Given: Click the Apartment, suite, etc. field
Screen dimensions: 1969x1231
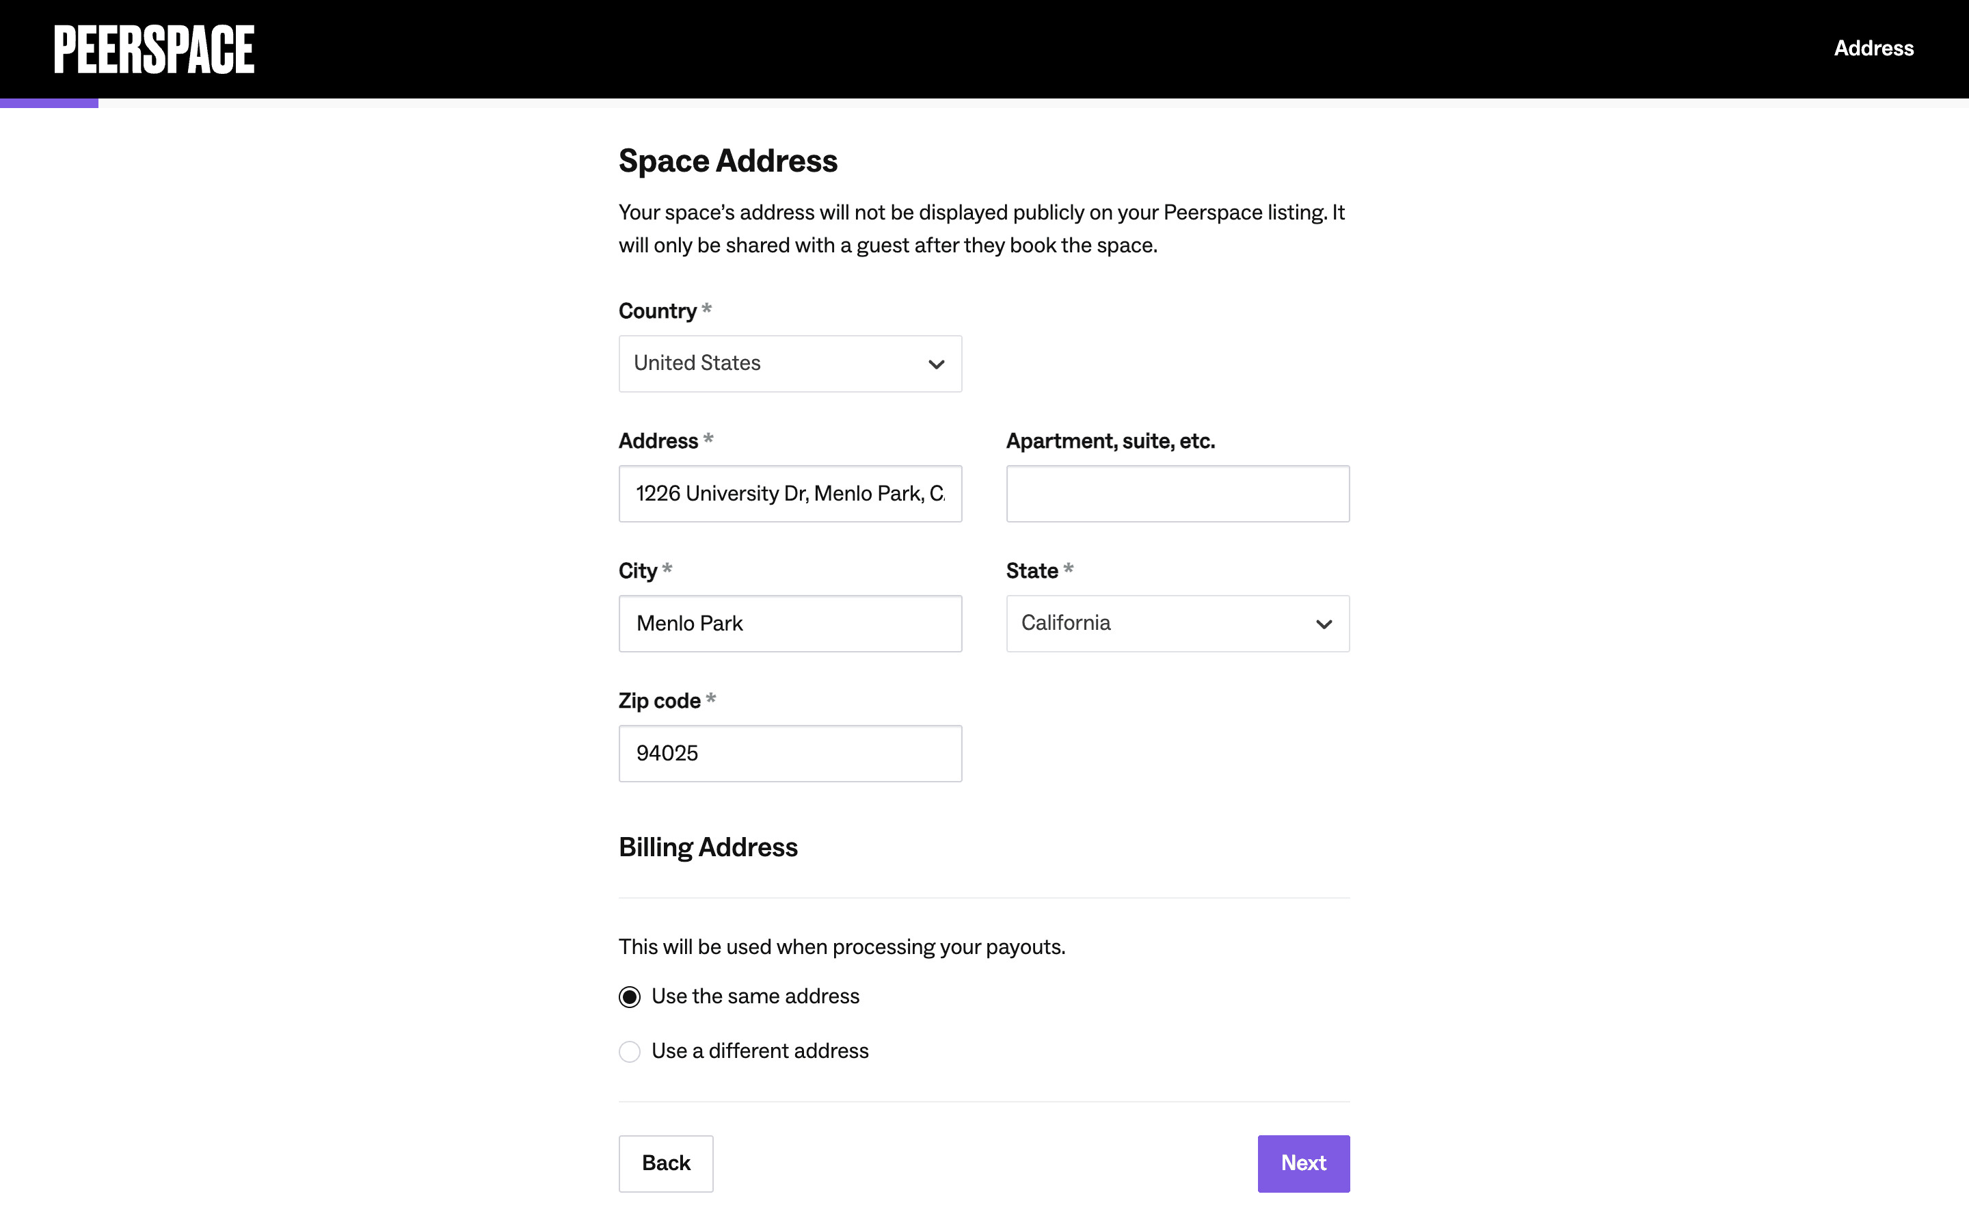Looking at the screenshot, I should (1177, 494).
